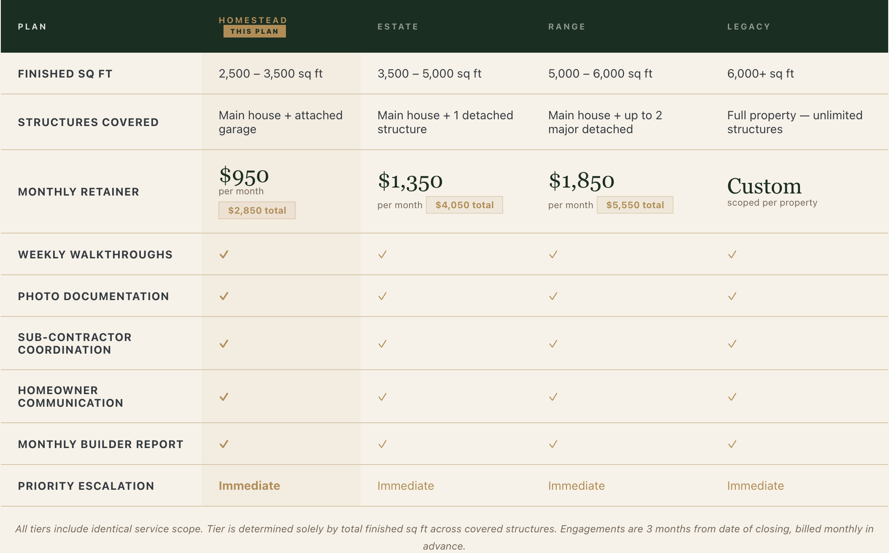This screenshot has width=889, height=553.
Task: Click the Legacy Photo Documentation checkmark
Action: [x=732, y=296]
